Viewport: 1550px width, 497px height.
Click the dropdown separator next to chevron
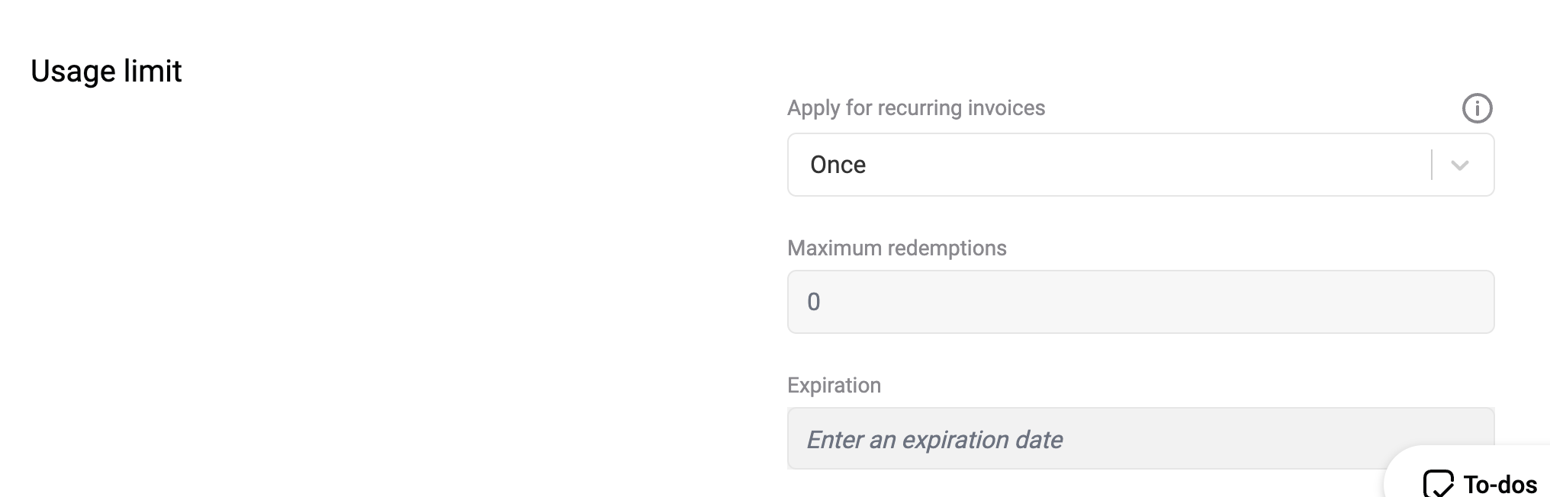coord(1432,165)
